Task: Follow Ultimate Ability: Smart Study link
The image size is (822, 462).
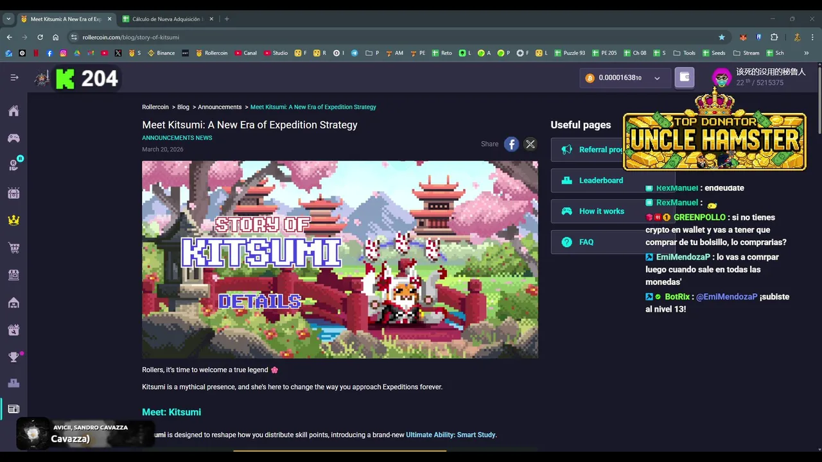Action: pos(451,435)
